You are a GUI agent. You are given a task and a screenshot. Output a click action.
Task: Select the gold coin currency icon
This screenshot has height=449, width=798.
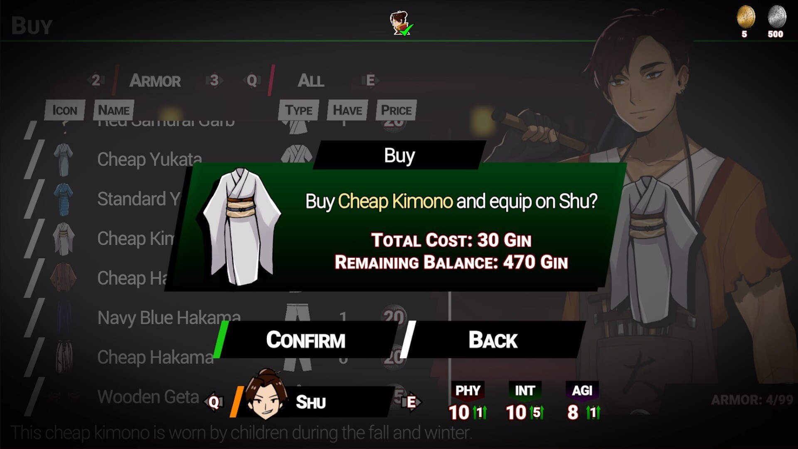(x=746, y=17)
